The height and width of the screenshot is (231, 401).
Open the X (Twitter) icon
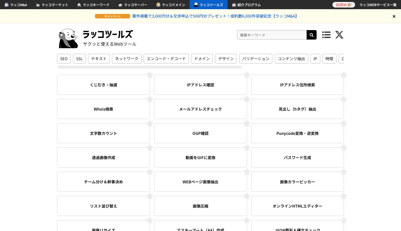(339, 35)
